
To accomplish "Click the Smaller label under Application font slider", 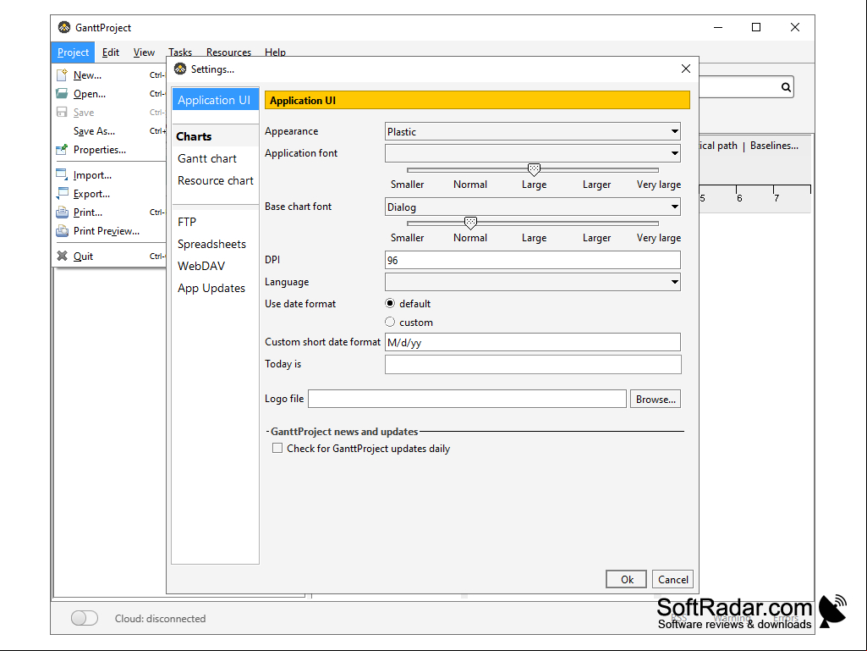I will [407, 185].
